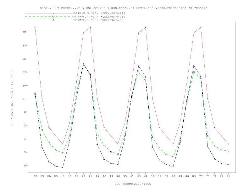Click x-axis forecast hour label 09
This screenshot has height=192, width=249.
56,176
